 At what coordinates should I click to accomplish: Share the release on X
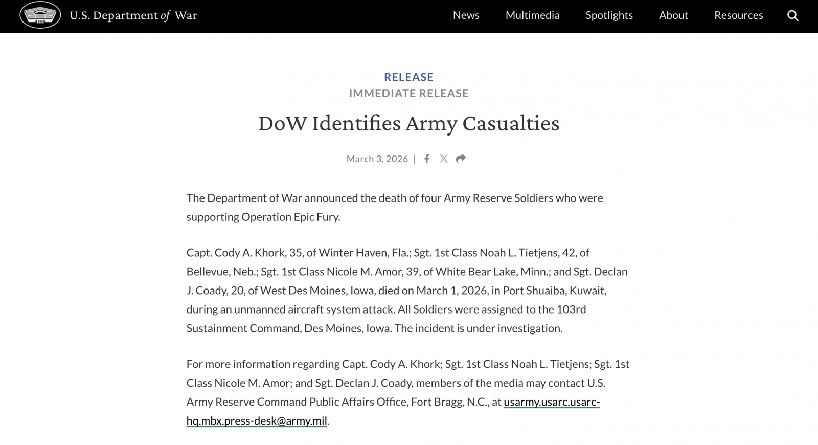[x=444, y=159]
